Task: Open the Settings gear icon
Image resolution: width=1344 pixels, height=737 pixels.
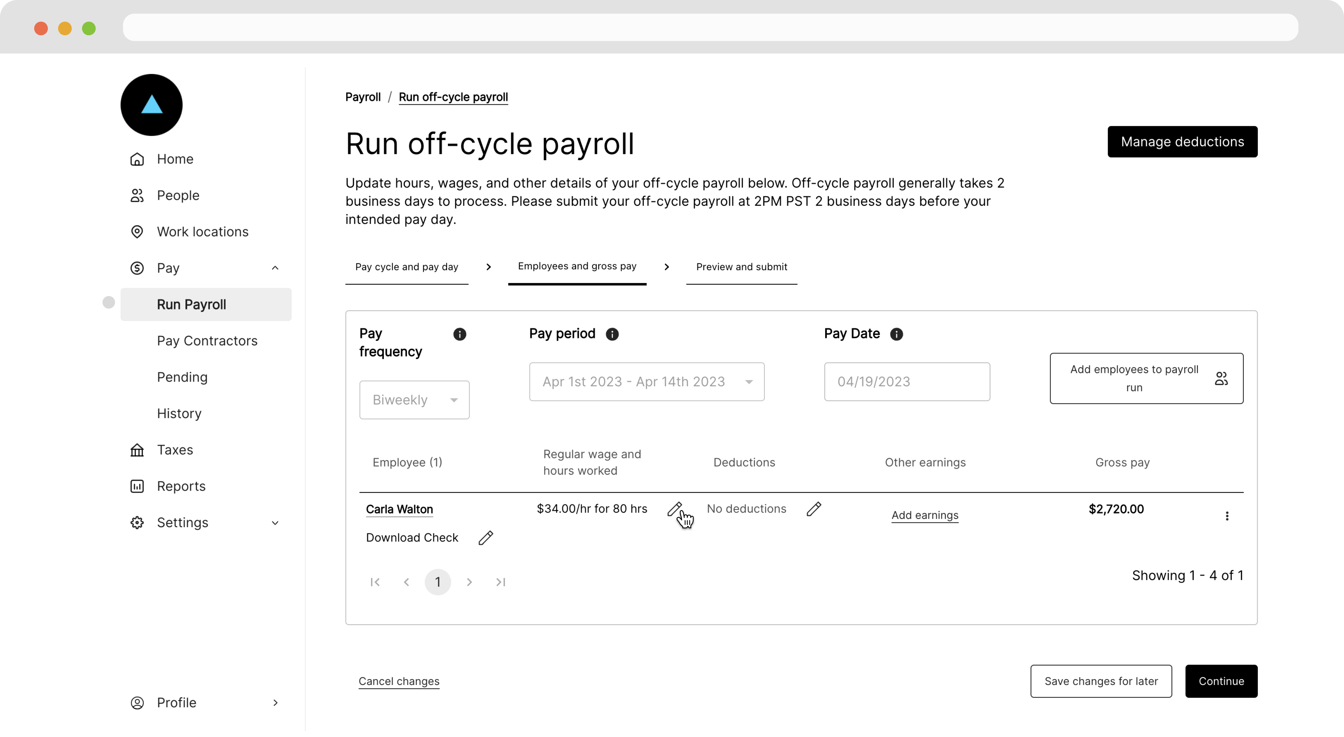Action: coord(137,523)
